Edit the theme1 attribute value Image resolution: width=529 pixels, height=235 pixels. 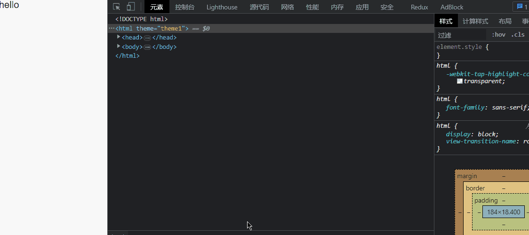coord(171,29)
